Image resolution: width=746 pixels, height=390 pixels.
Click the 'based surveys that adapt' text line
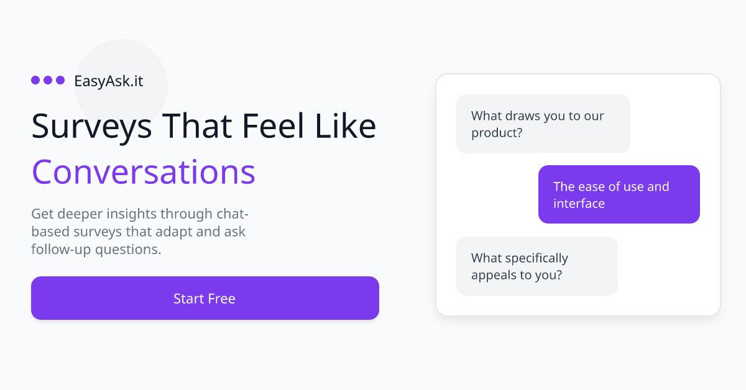(138, 232)
